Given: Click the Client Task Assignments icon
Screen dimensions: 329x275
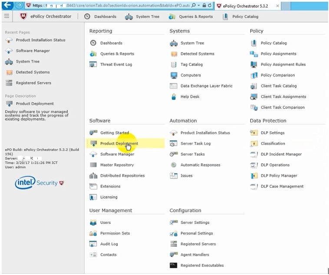Looking at the screenshot, I should [x=254, y=97].
